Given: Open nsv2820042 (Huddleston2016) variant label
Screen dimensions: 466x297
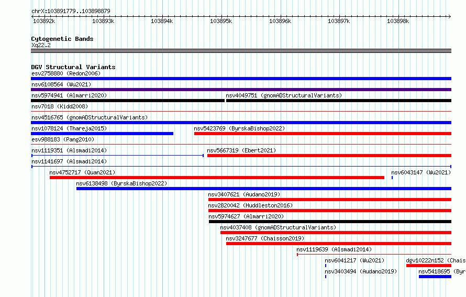Looking at the screenshot, I should (250, 205).
